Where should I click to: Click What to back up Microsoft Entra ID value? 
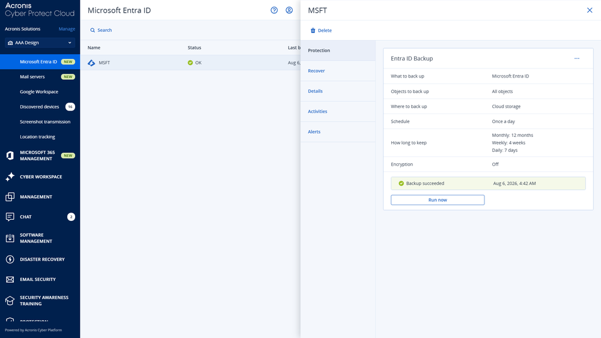[510, 76]
